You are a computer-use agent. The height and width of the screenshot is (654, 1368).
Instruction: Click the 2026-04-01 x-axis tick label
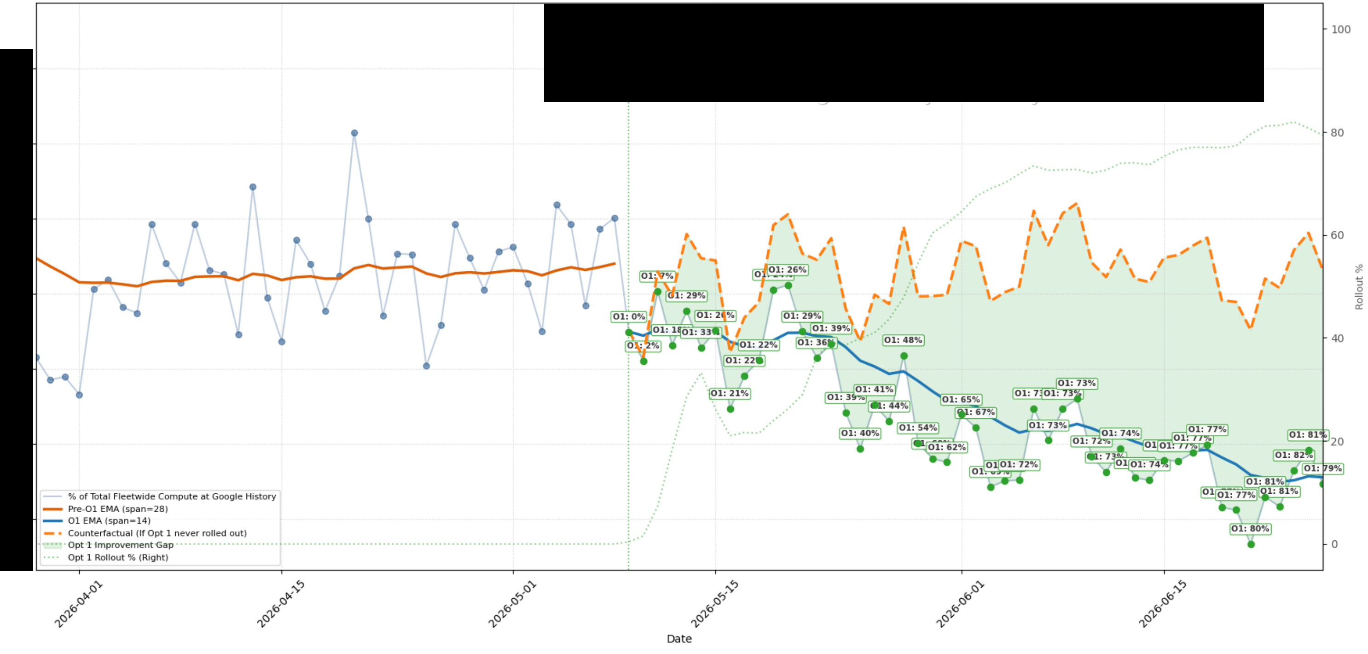click(x=78, y=604)
